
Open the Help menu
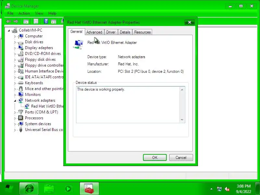tap(52, 13)
